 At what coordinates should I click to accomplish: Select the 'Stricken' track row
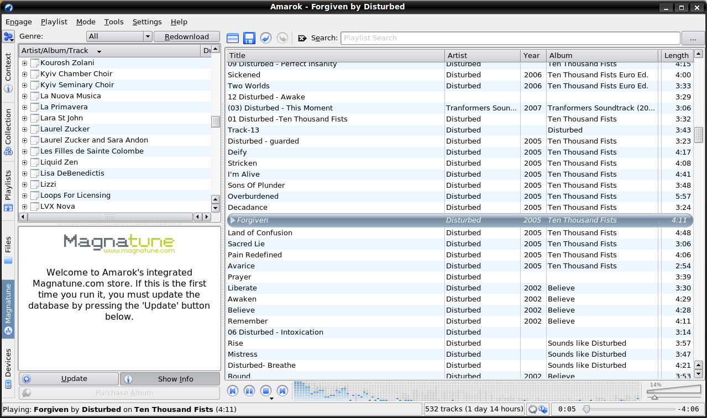point(459,163)
